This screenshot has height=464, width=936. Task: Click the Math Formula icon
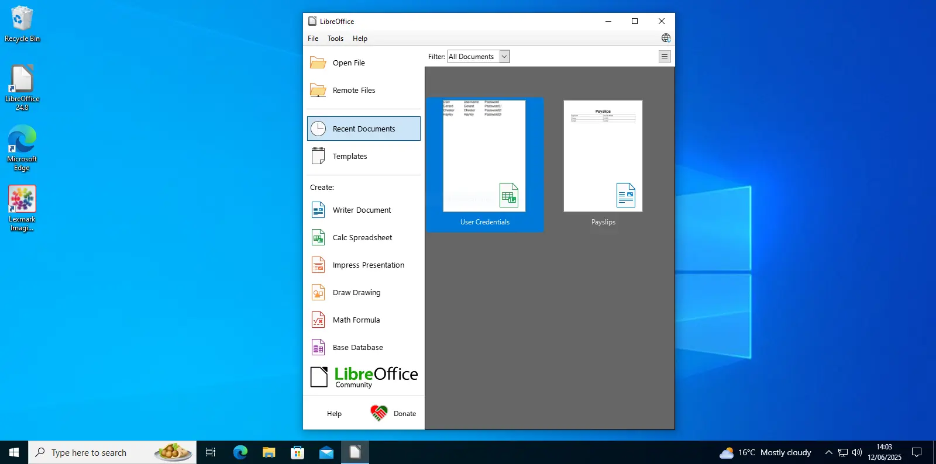pyautogui.click(x=318, y=320)
